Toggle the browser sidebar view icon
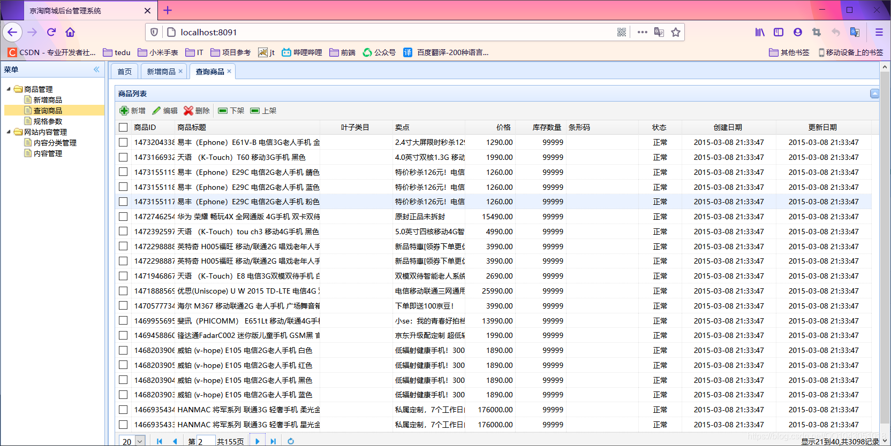This screenshot has height=446, width=891. (779, 32)
